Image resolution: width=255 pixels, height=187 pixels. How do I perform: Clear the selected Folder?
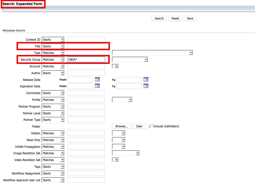pyautogui.click(x=139, y=126)
